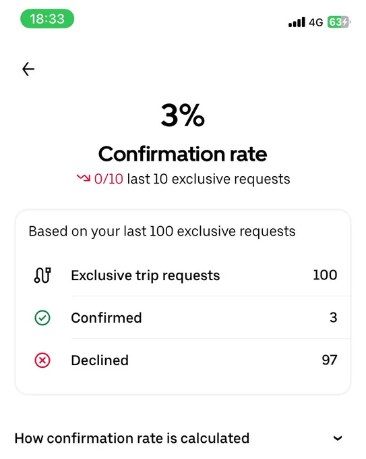366x459 pixels.
Task: Open How confirmation rate is calculated
Action: click(132, 438)
